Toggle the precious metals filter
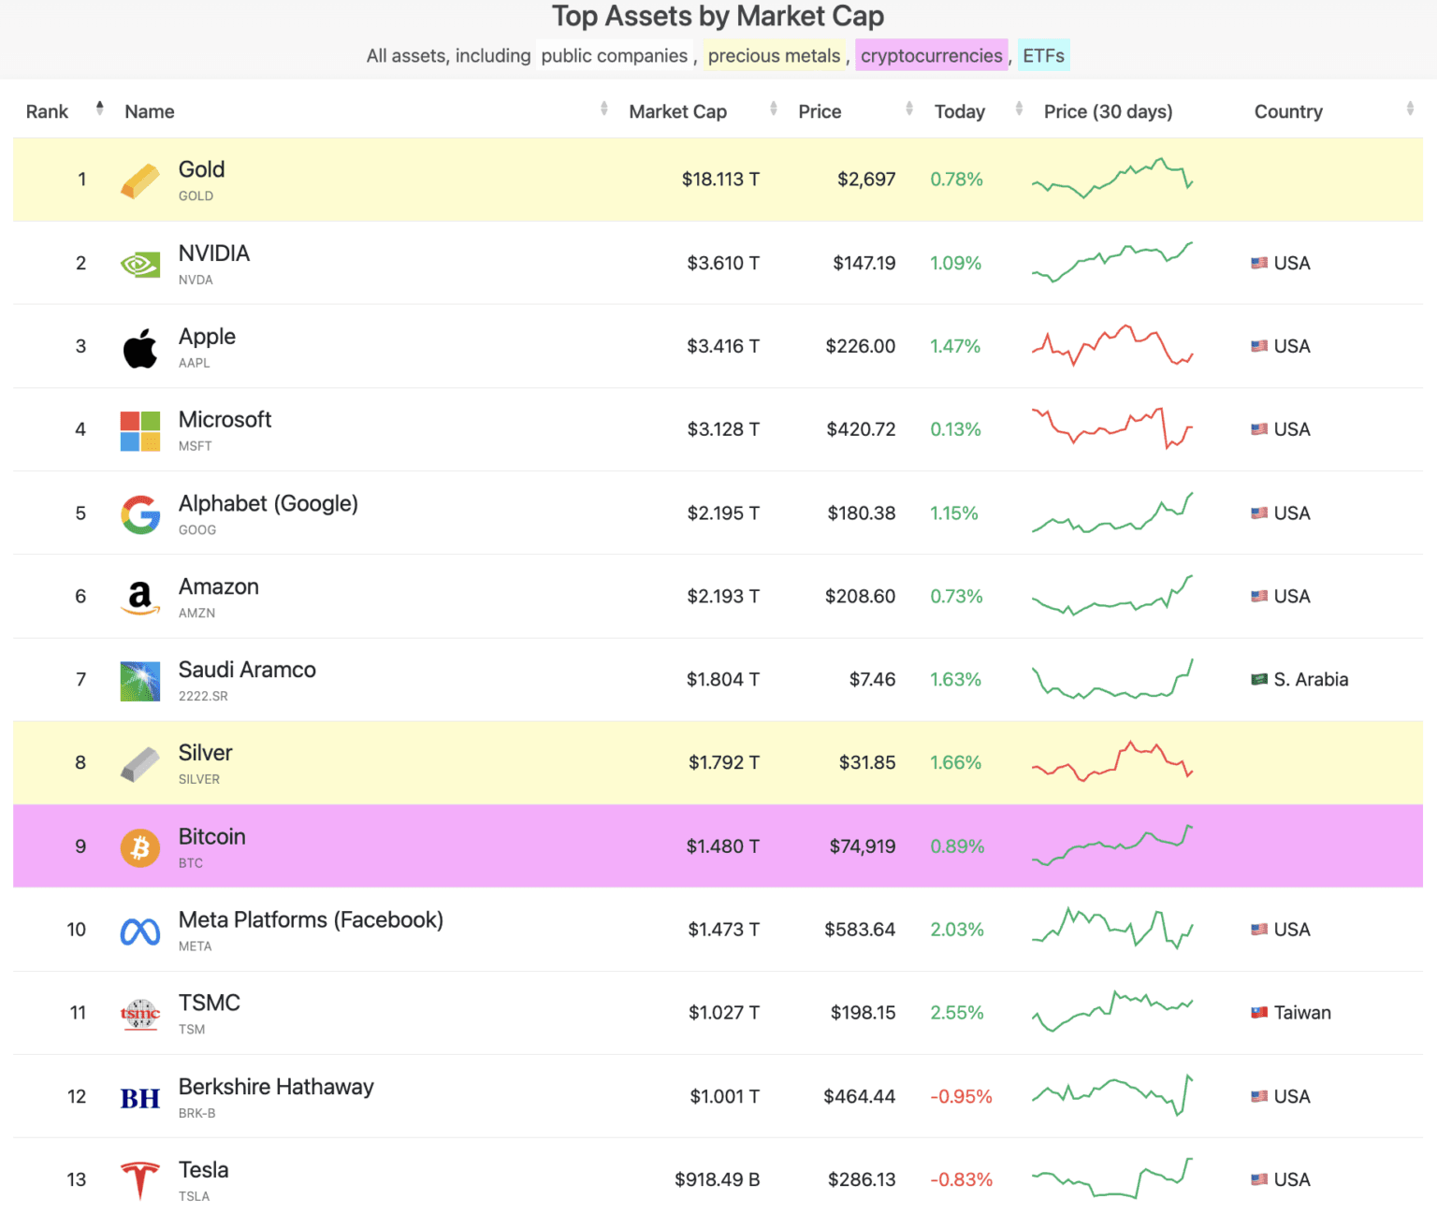This screenshot has height=1214, width=1437. [x=774, y=56]
